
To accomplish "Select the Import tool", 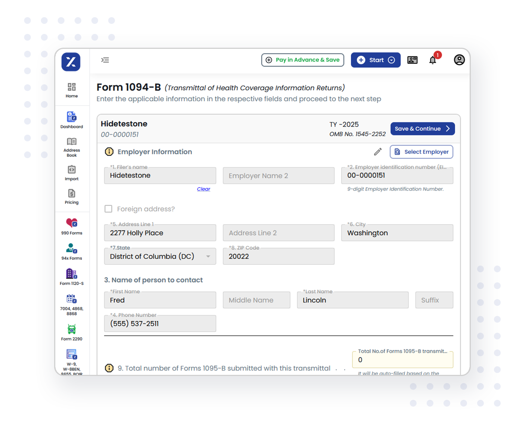I will pos(71,173).
